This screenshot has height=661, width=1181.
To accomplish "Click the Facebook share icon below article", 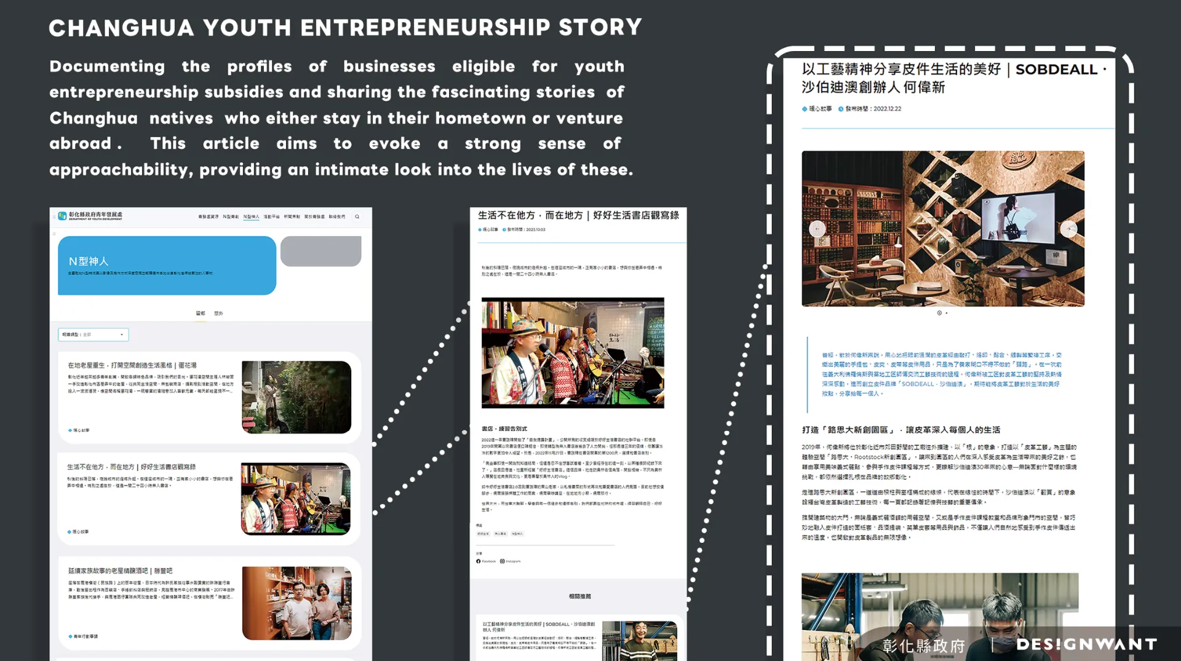I will pyautogui.click(x=479, y=561).
